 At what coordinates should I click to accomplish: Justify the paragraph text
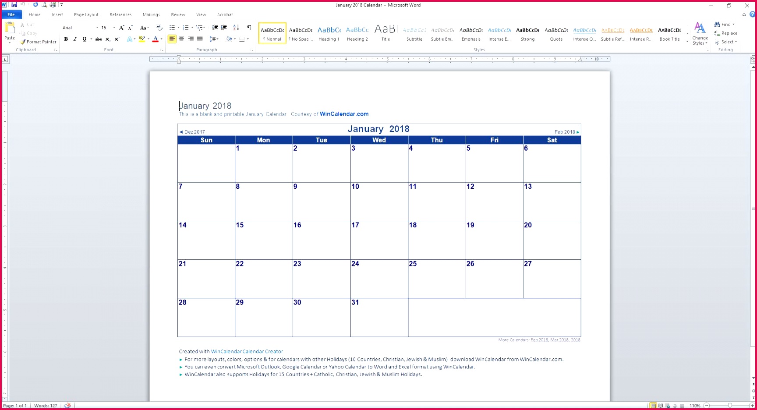point(200,39)
